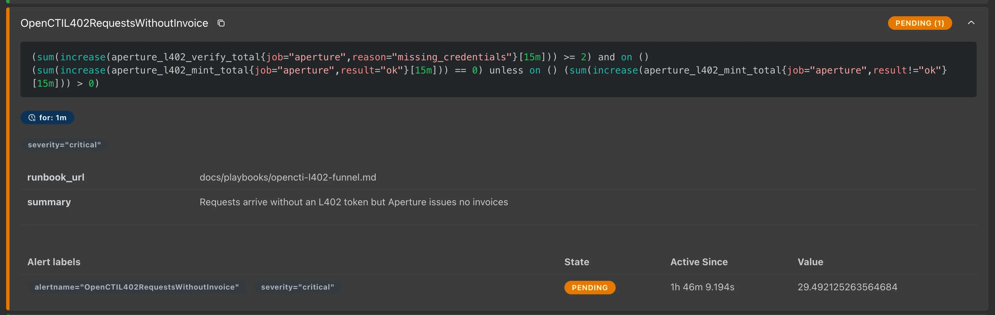This screenshot has height=315, width=995.
Task: Click the PromQL expression code block
Action: (498, 70)
